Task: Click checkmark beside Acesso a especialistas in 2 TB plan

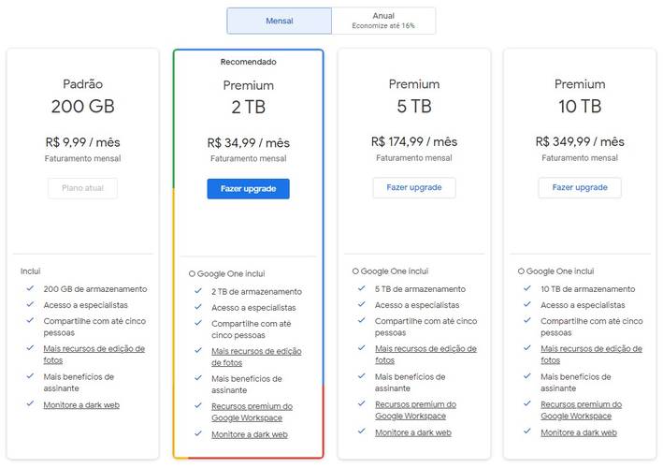Action: 198,307
